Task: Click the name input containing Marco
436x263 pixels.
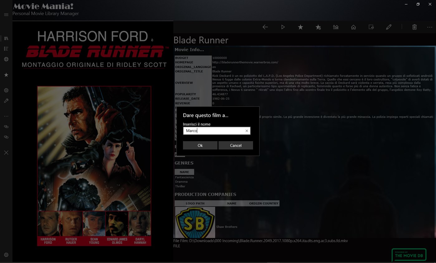Action: coord(213,131)
